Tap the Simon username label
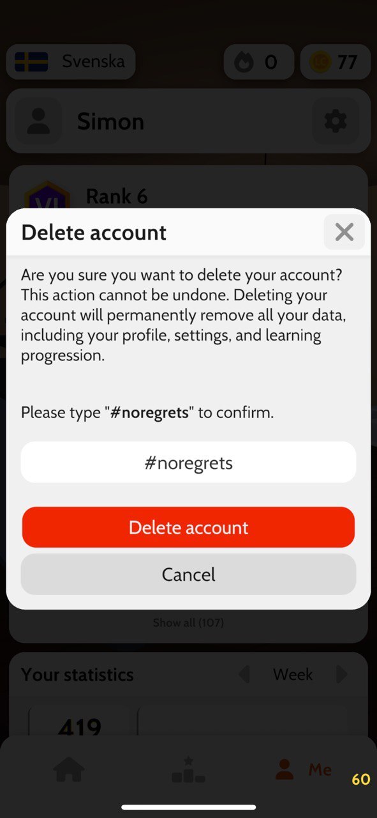This screenshot has width=377, height=818. (110, 121)
